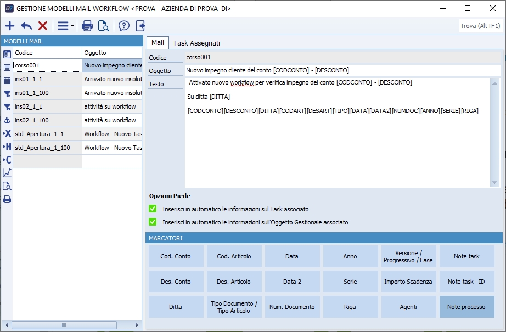
Task: Select the Mail tab
Action: tap(158, 43)
